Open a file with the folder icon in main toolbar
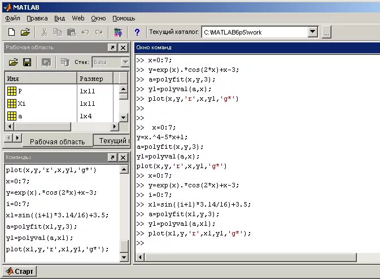 pyautogui.click(x=25, y=32)
